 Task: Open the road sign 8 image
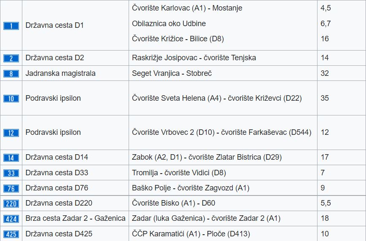[x=11, y=74]
